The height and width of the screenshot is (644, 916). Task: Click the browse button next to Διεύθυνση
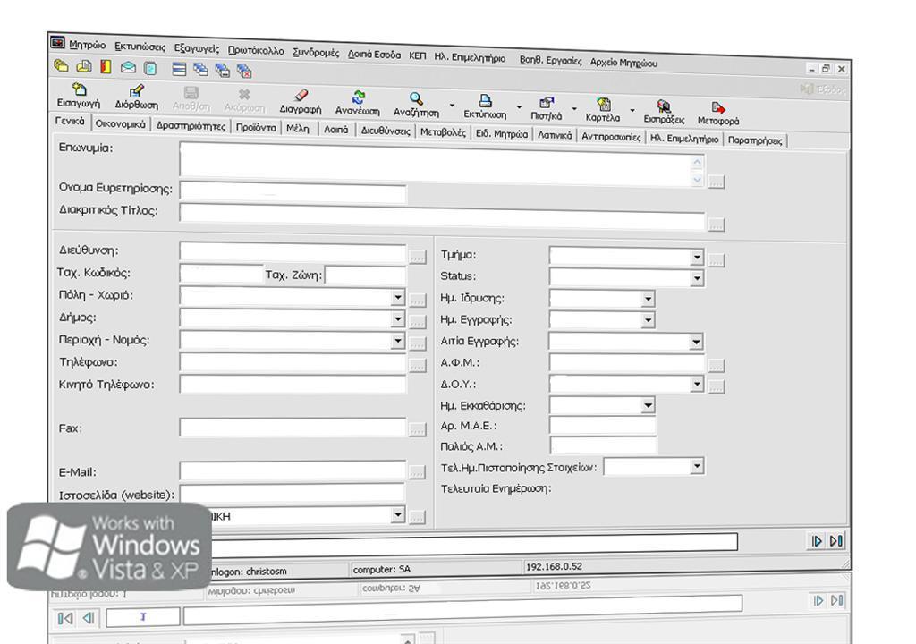tap(417, 257)
